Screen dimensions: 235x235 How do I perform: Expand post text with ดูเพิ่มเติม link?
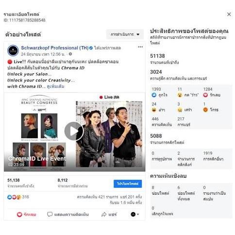[x=55, y=86]
